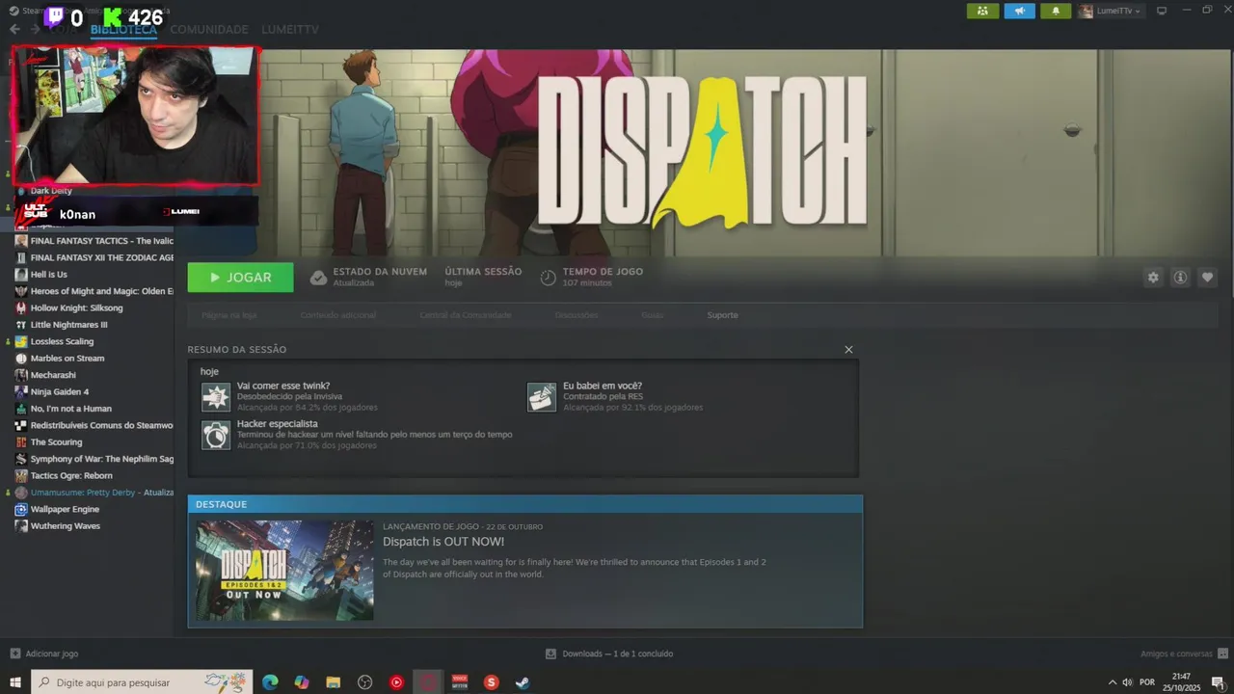This screenshot has height=694, width=1234.
Task: Open the Windows notification center icon
Action: point(1218,682)
